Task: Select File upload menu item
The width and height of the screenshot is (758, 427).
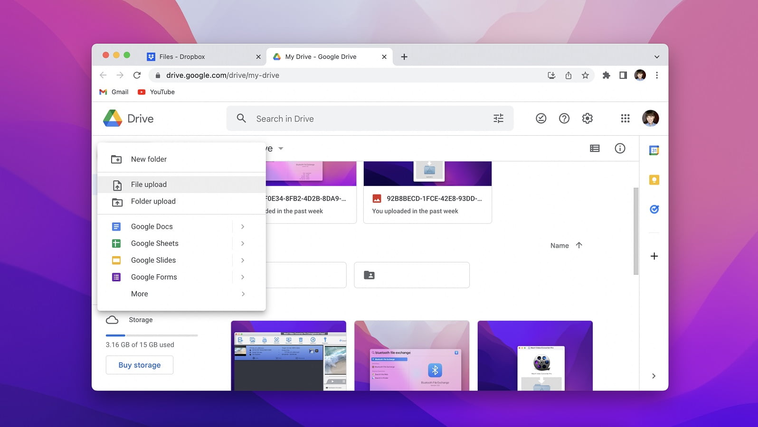Action: click(181, 185)
